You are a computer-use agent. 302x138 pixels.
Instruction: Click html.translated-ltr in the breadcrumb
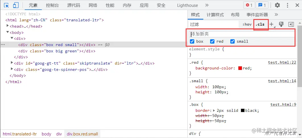20,134
